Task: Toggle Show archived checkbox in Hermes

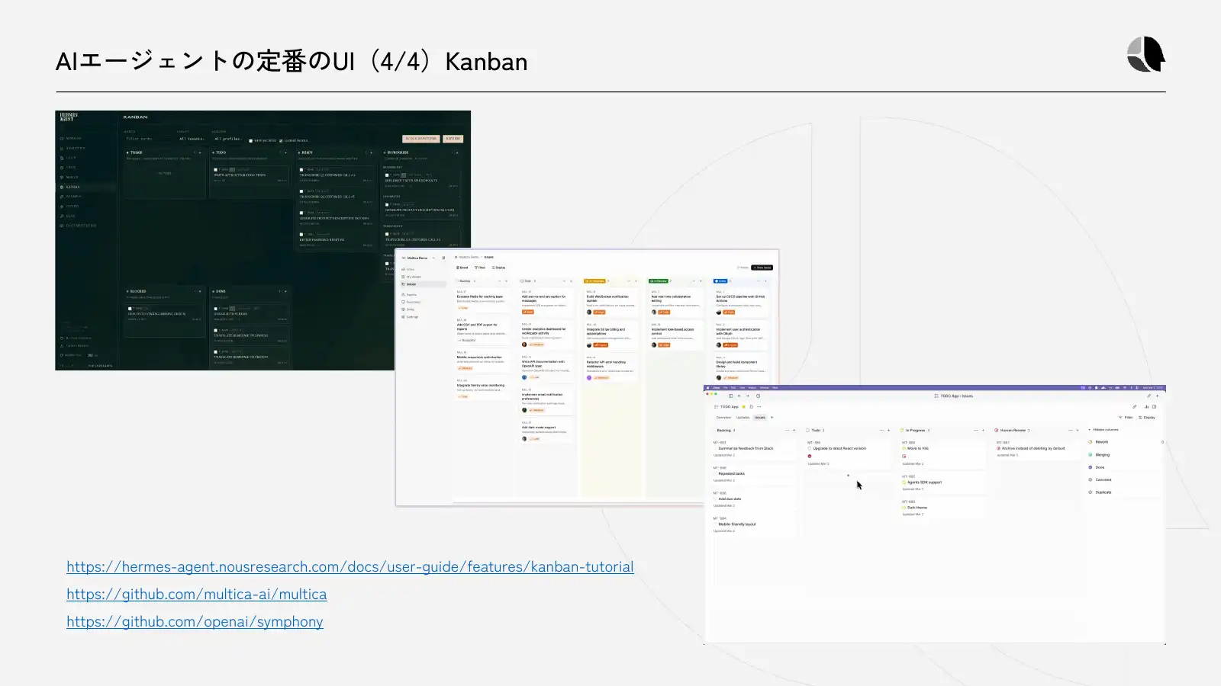Action: [250, 141]
